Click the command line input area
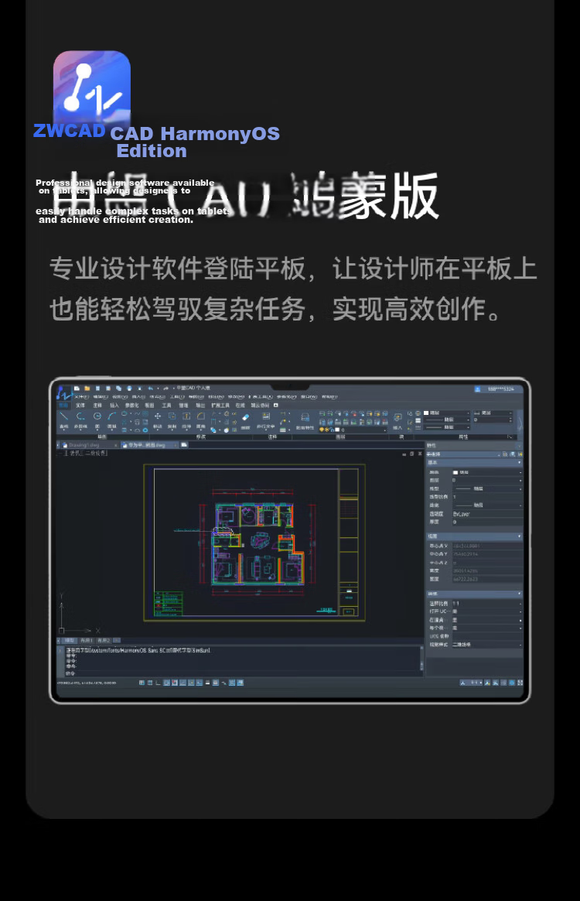The image size is (580, 901). [241, 673]
